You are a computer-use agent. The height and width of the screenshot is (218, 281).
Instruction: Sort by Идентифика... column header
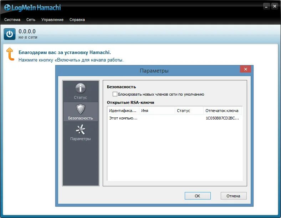pyautogui.click(x=123, y=111)
